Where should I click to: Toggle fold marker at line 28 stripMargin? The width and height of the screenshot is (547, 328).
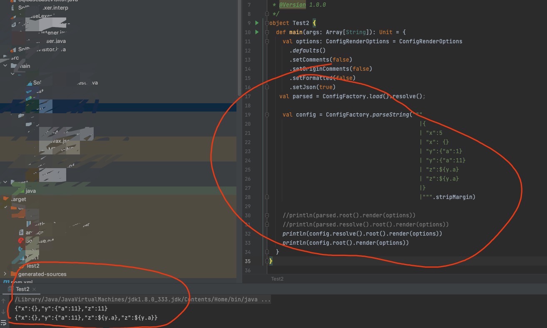tap(267, 197)
